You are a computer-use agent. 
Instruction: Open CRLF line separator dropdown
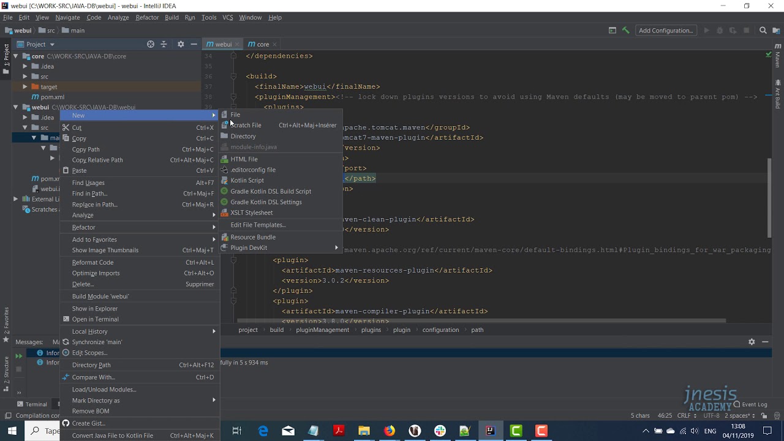(686, 415)
